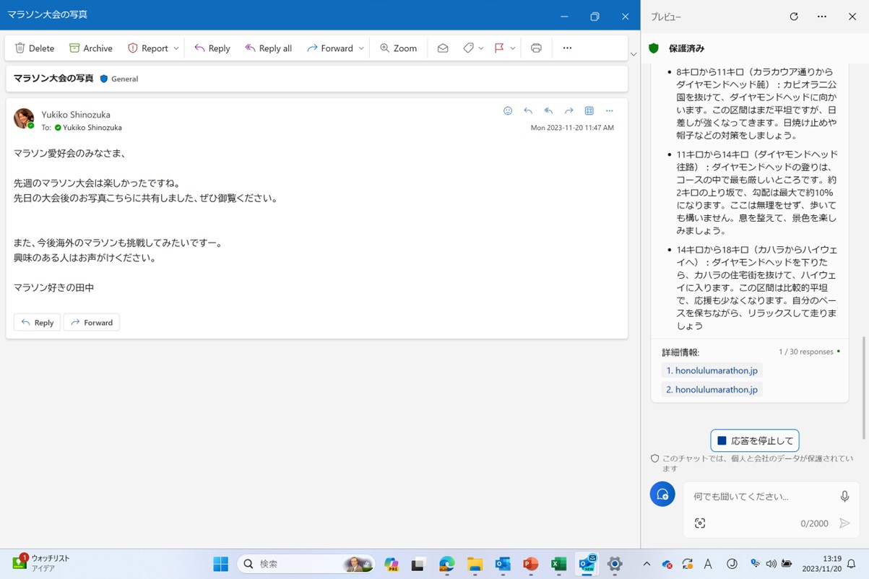Viewport: 869px width, 579px height.
Task: Click the reply-all icon in message header
Action: tap(548, 111)
